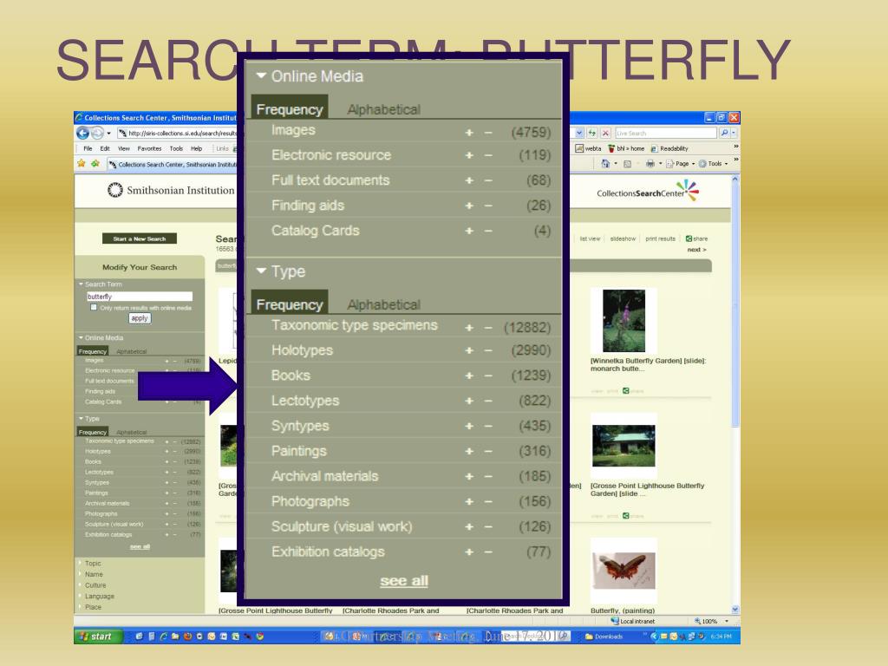The width and height of the screenshot is (888, 666).
Task: Click the page scrollbar up arrow
Action: 735,180
